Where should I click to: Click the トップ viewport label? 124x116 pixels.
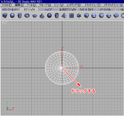coord(4,23)
